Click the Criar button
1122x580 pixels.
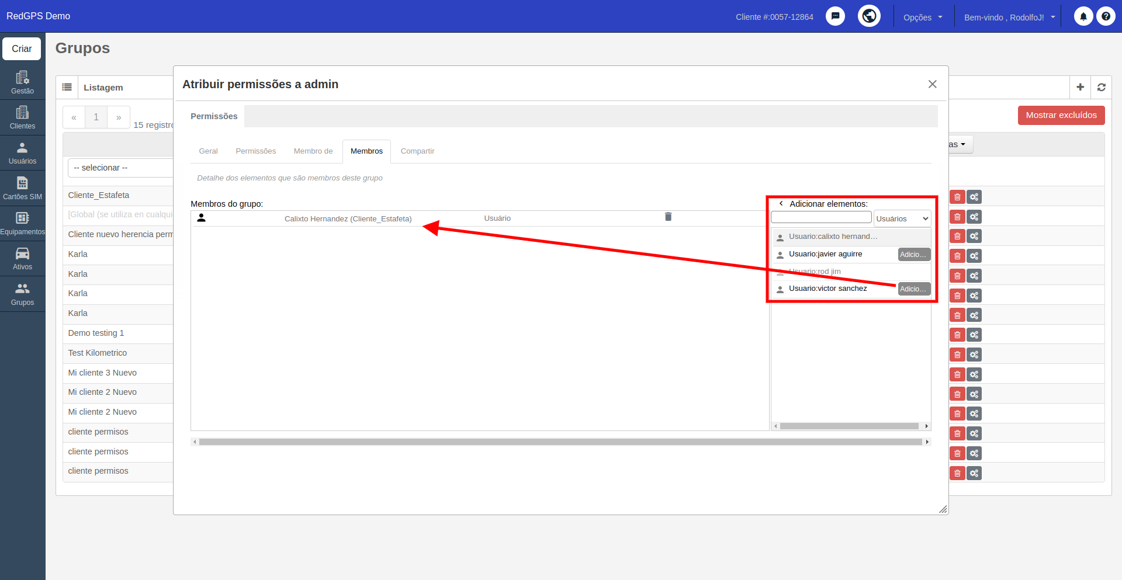click(x=22, y=48)
